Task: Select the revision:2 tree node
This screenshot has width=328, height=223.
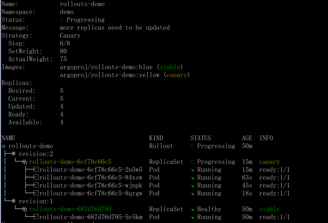Action: [36, 154]
